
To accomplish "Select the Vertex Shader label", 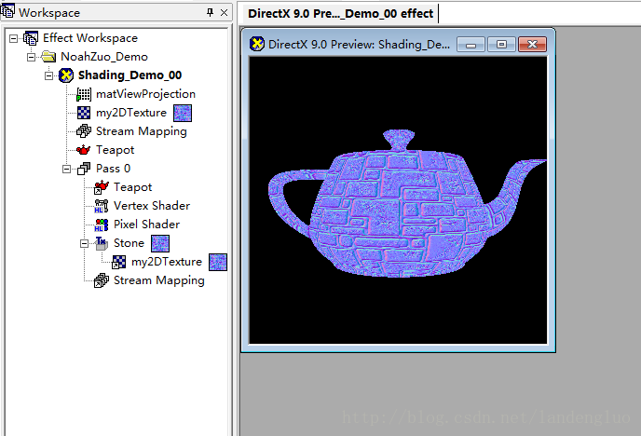I will point(152,206).
